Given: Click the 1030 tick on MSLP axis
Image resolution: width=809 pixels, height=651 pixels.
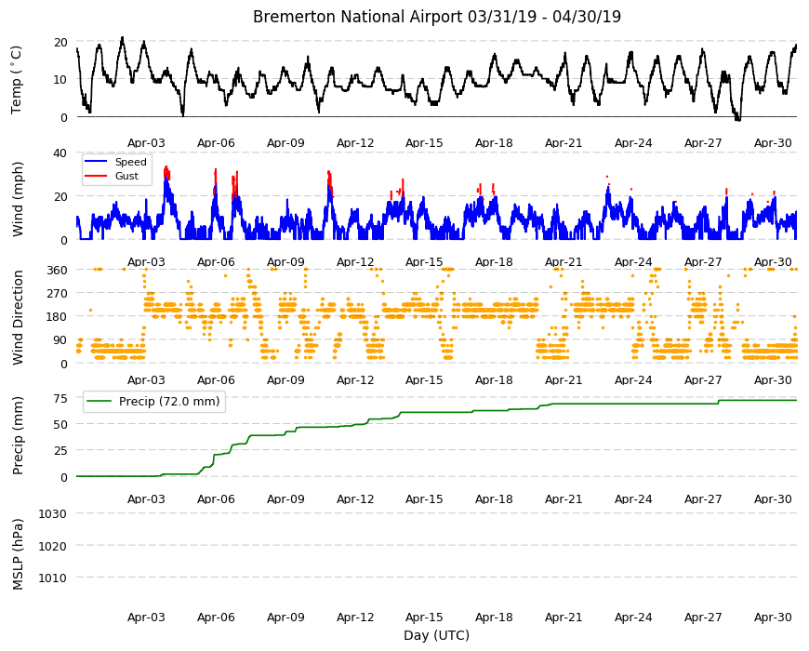Looking at the screenshot, I should pyautogui.click(x=53, y=513).
